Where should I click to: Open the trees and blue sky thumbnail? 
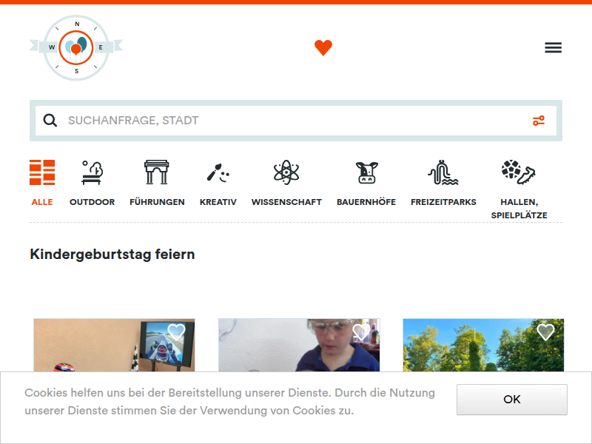pyautogui.click(x=483, y=345)
